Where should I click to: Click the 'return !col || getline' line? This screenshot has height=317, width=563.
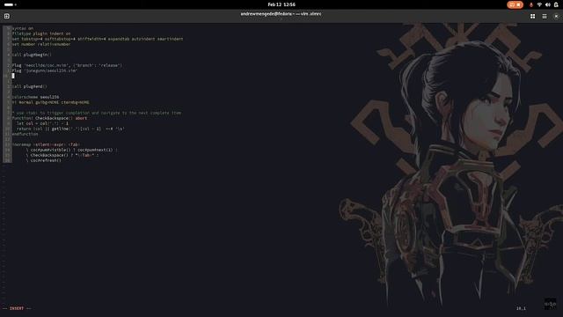[70, 129]
